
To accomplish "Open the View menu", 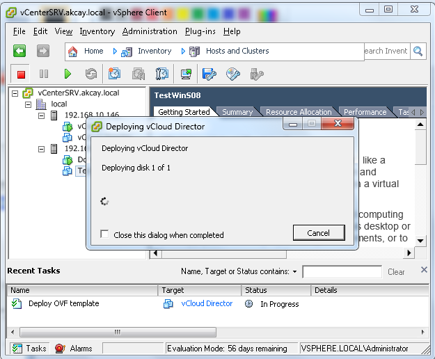I will click(x=63, y=31).
